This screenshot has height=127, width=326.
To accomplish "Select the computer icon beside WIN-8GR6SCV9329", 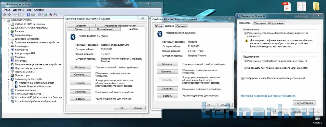I will tap(8, 20).
